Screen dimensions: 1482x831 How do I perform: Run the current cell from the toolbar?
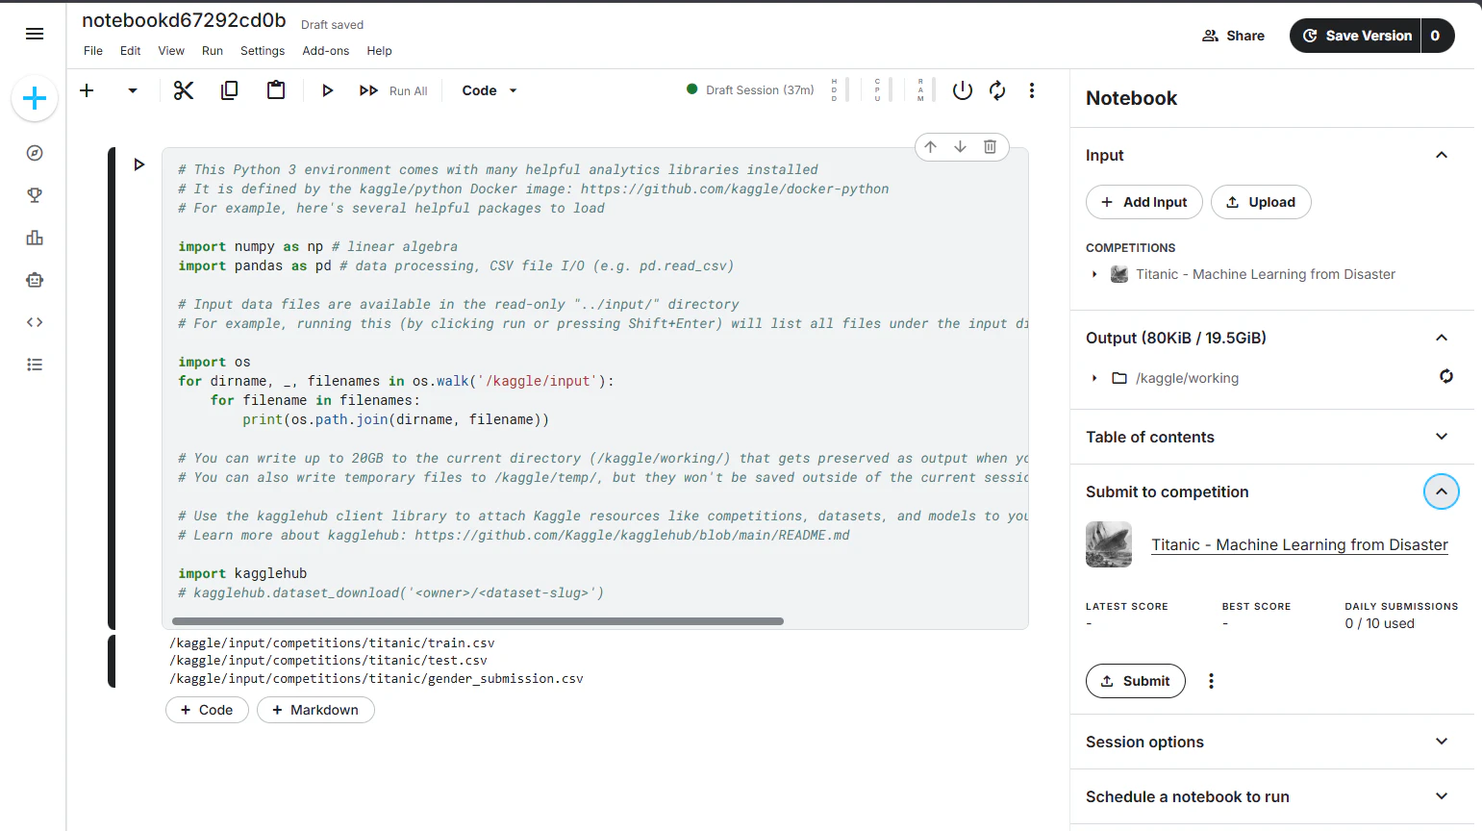coord(327,90)
